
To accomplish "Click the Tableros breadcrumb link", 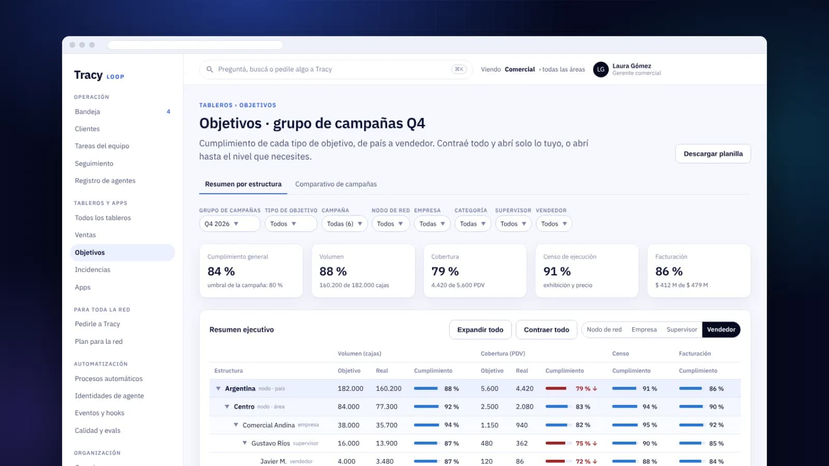I will point(216,105).
